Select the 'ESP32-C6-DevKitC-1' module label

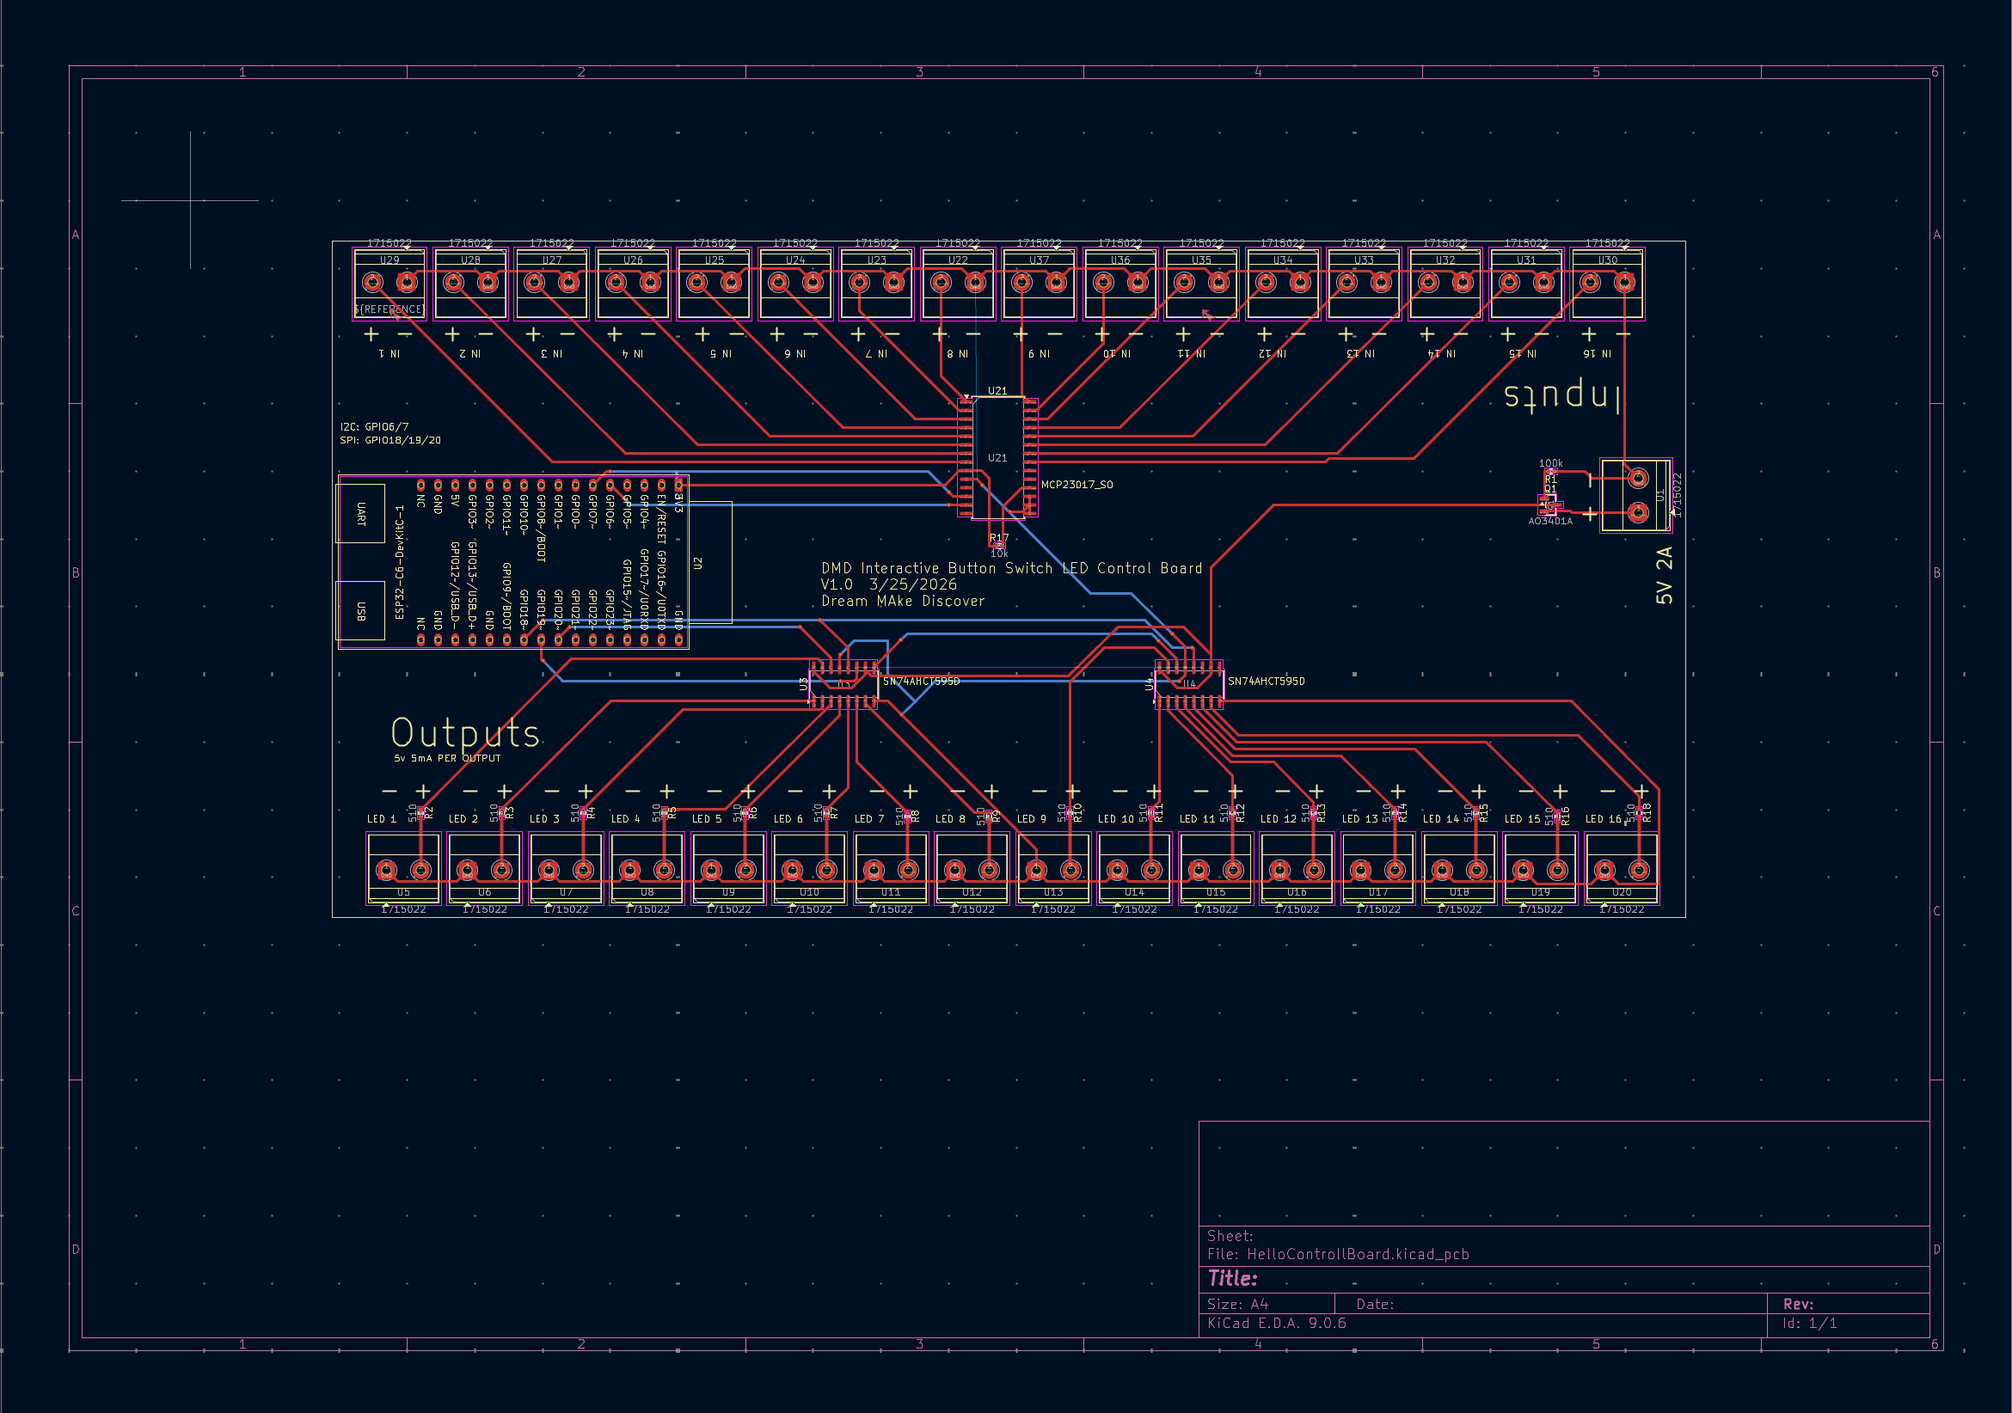pos(400,562)
